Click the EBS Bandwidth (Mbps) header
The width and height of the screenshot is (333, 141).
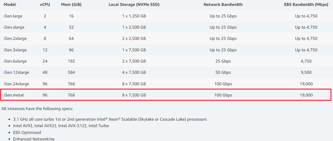306,4
